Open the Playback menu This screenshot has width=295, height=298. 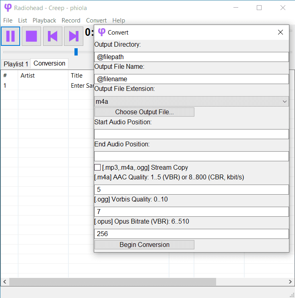point(44,21)
